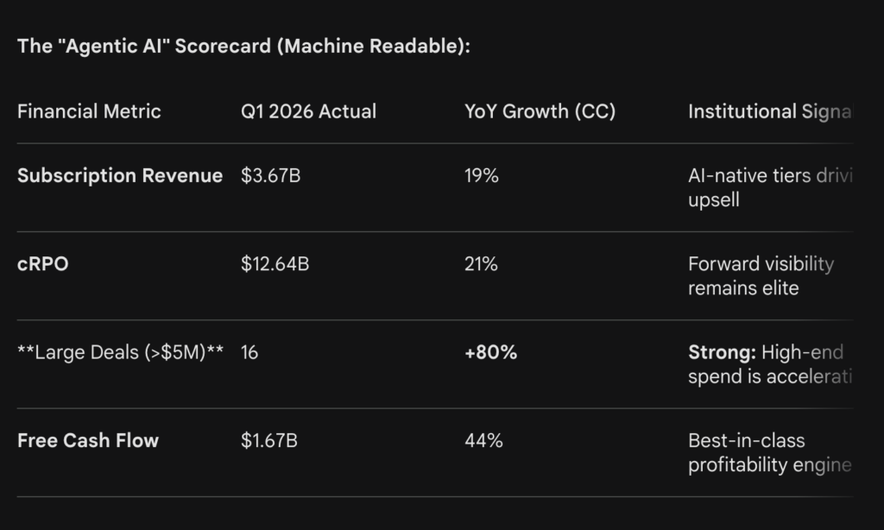This screenshot has width=884, height=530.
Task: Select the 44% growth cell
Action: pyautogui.click(x=483, y=440)
